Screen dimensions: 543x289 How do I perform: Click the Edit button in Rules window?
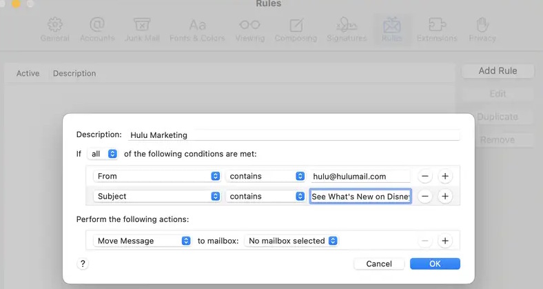click(498, 94)
